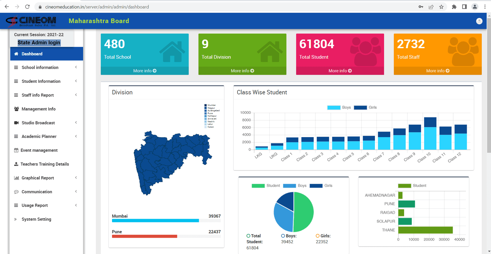Click the Graphical Report chart icon
The width and height of the screenshot is (491, 254).
[16, 178]
